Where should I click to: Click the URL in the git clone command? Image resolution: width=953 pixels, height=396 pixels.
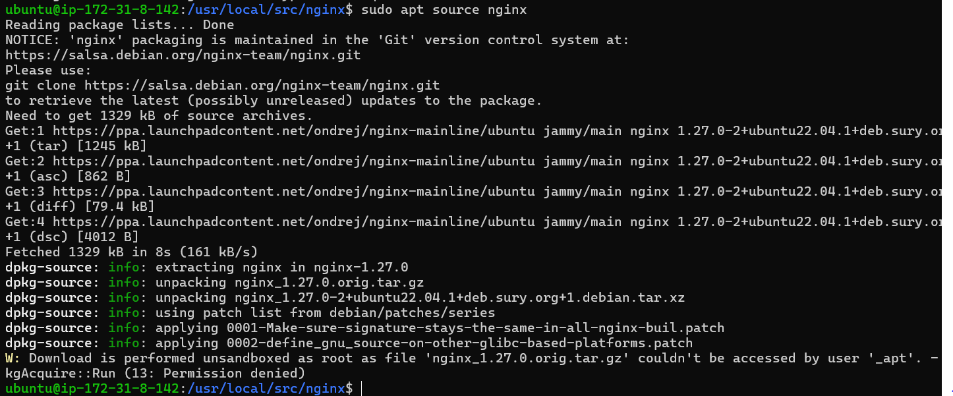[262, 86]
